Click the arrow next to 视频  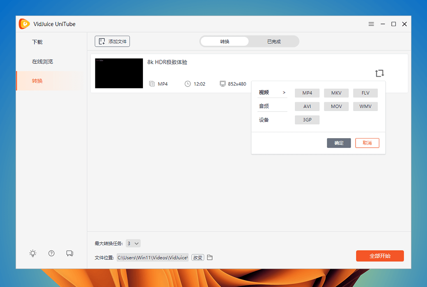point(284,93)
